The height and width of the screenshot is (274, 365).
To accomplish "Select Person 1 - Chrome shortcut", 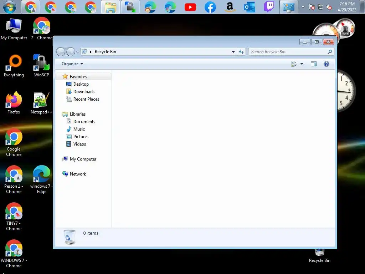I will pyautogui.click(x=14, y=179).
